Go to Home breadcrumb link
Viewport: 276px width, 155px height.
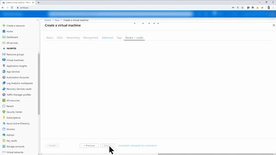tap(48, 20)
